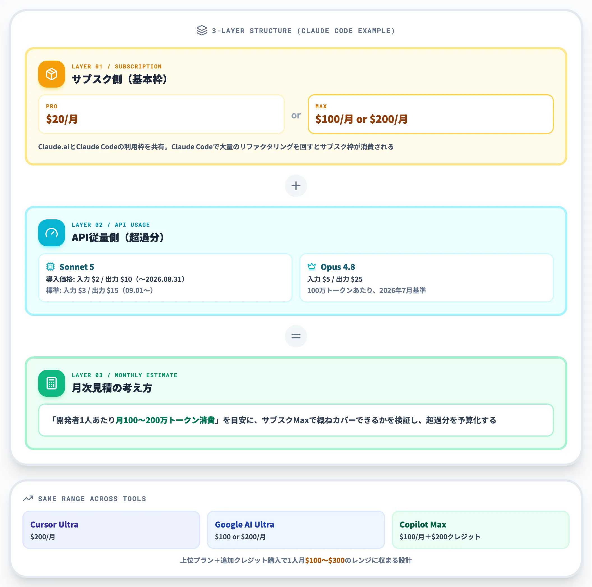This screenshot has height=587, width=592.
Task: Click the chip icon beside Sonnet 5
Action: (50, 267)
